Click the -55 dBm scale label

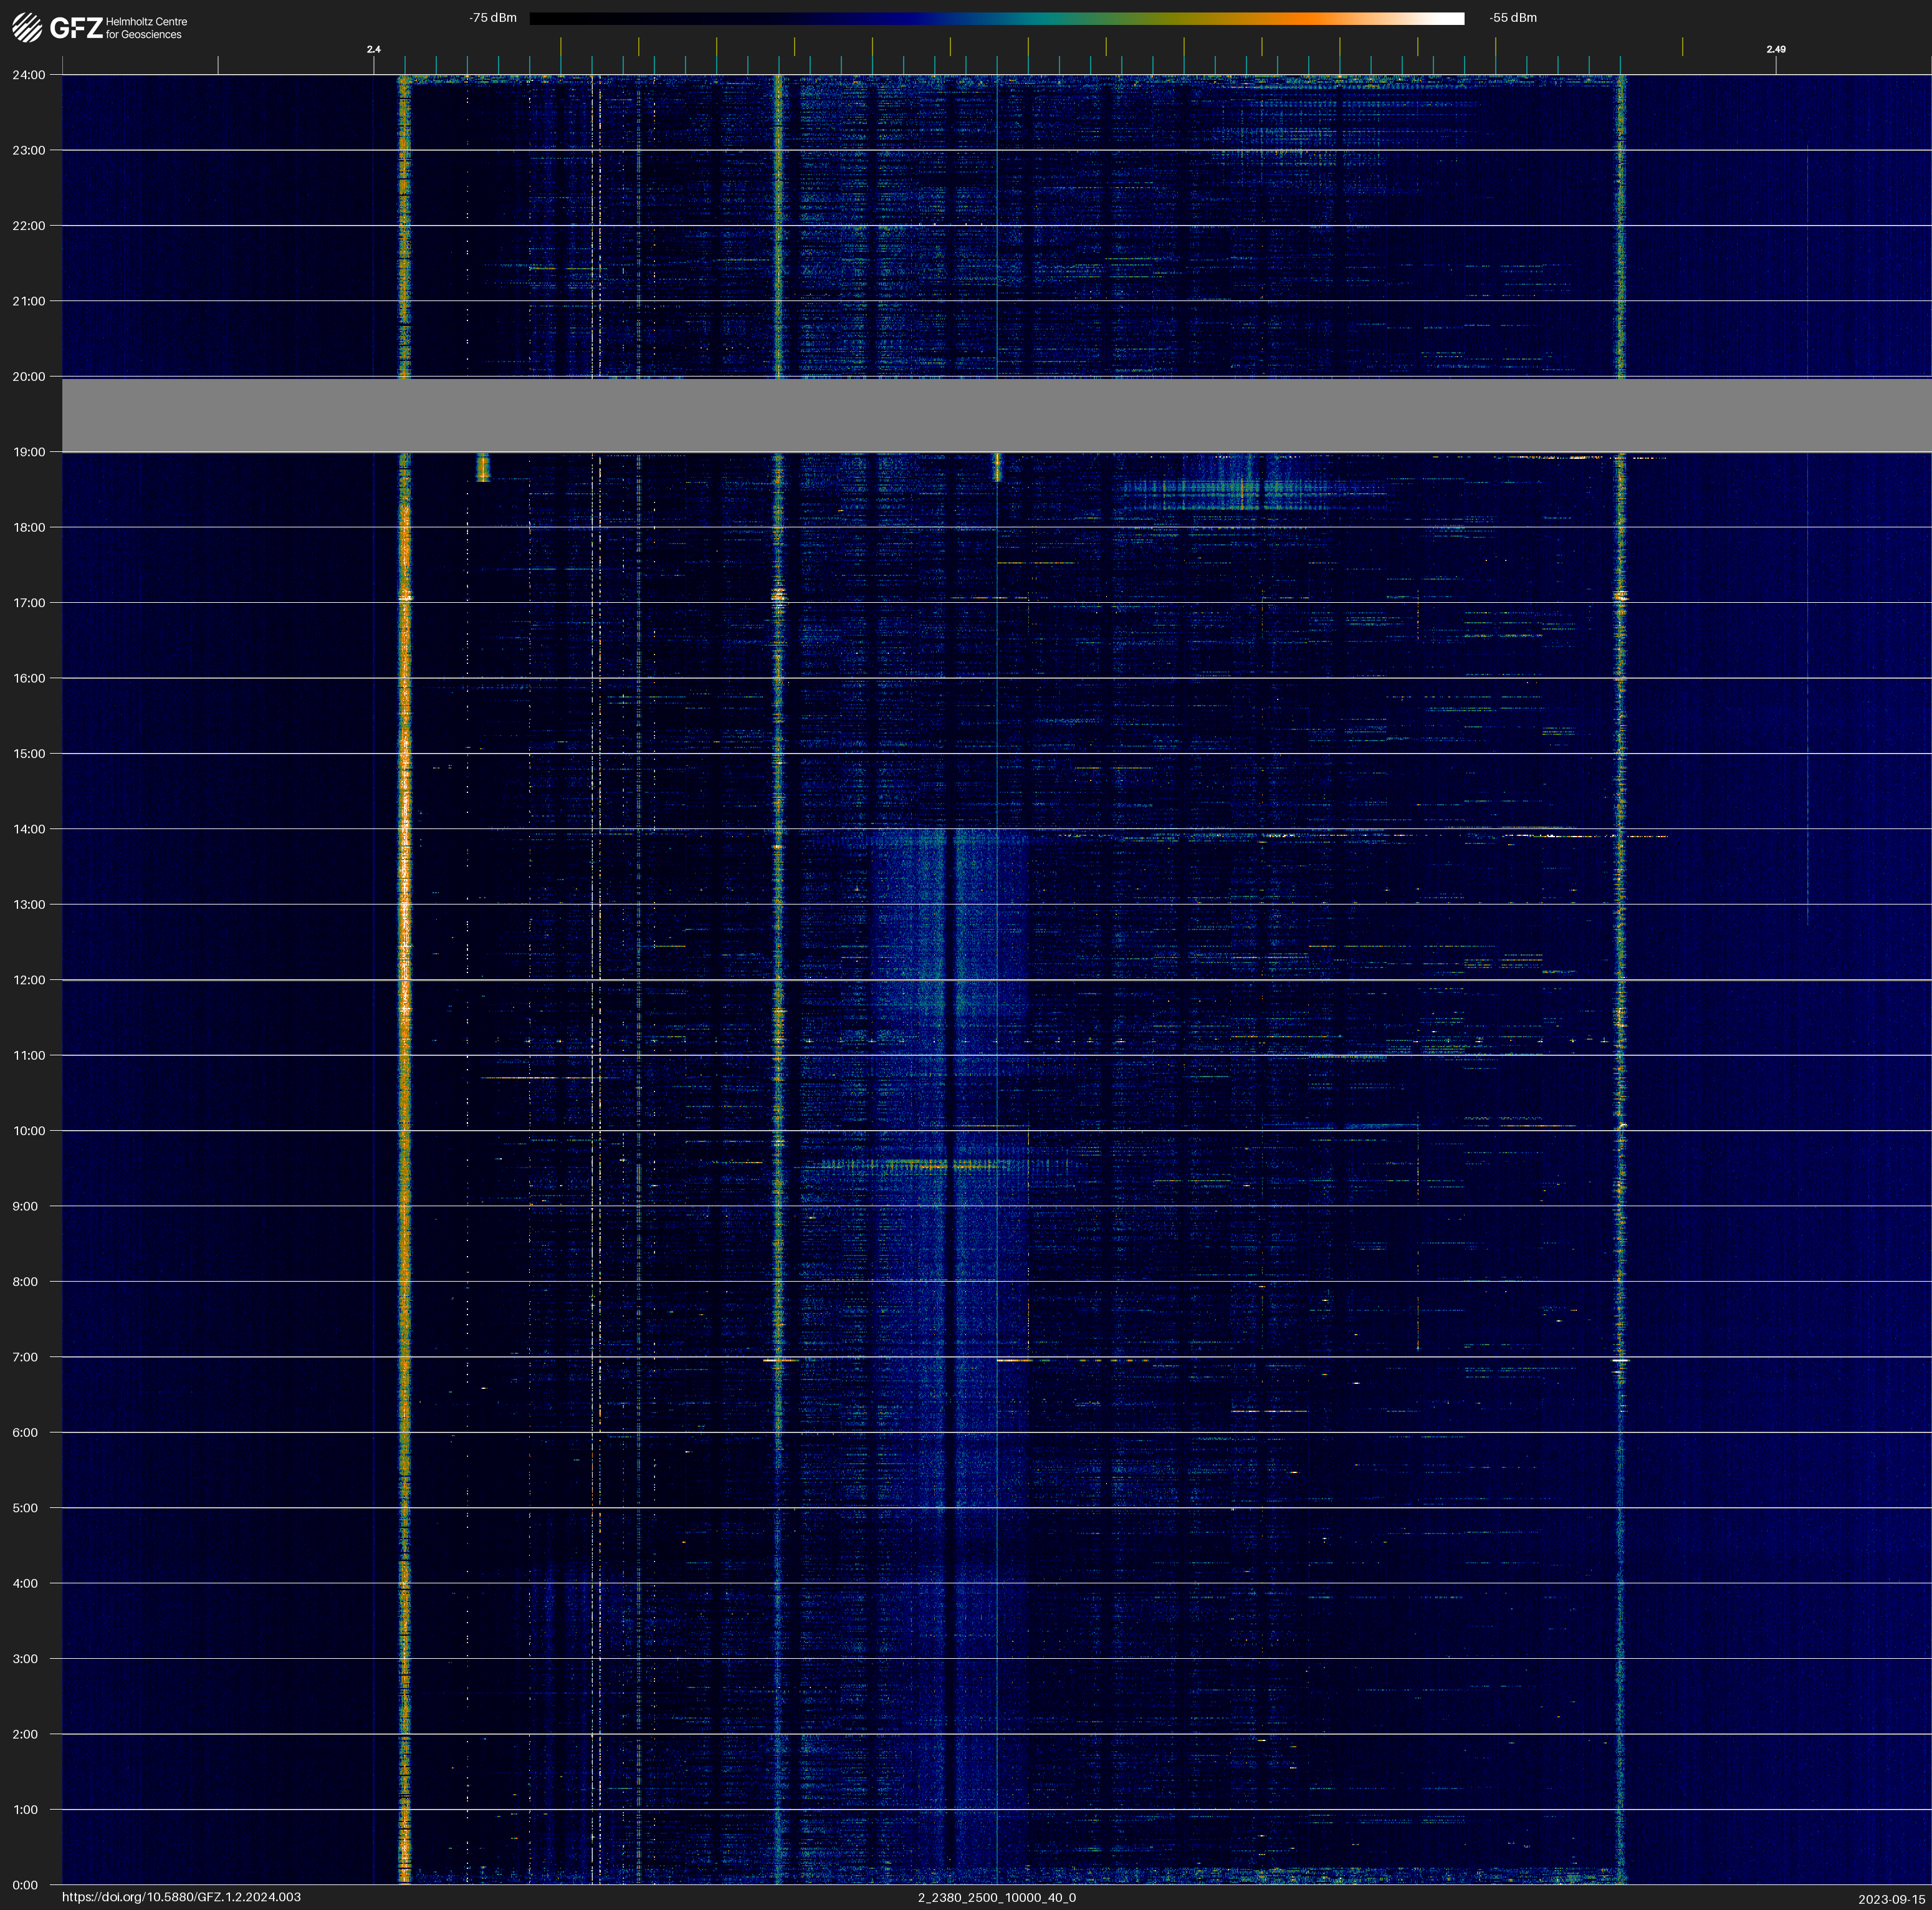pyautogui.click(x=1513, y=18)
